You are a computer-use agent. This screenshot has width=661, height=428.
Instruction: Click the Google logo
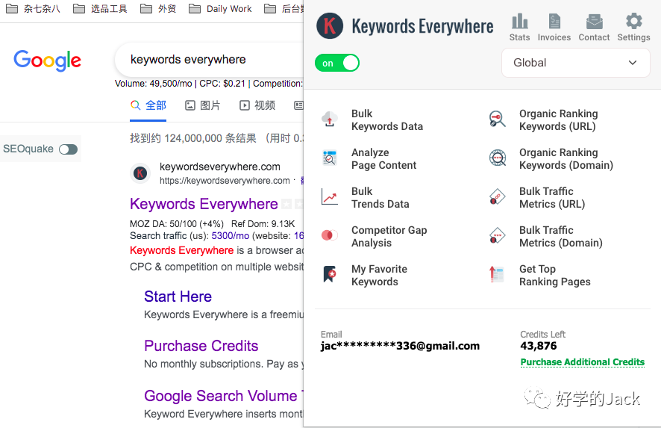click(x=47, y=61)
